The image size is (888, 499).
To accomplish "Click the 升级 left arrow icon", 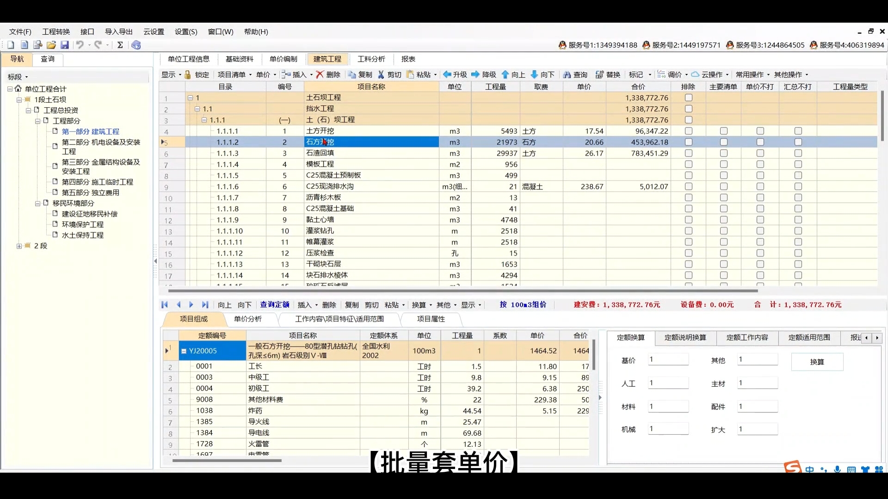I will click(447, 74).
